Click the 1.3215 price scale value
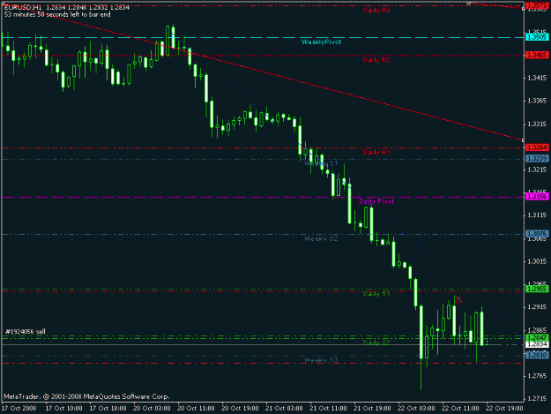The height and width of the screenshot is (414, 551). [537, 169]
